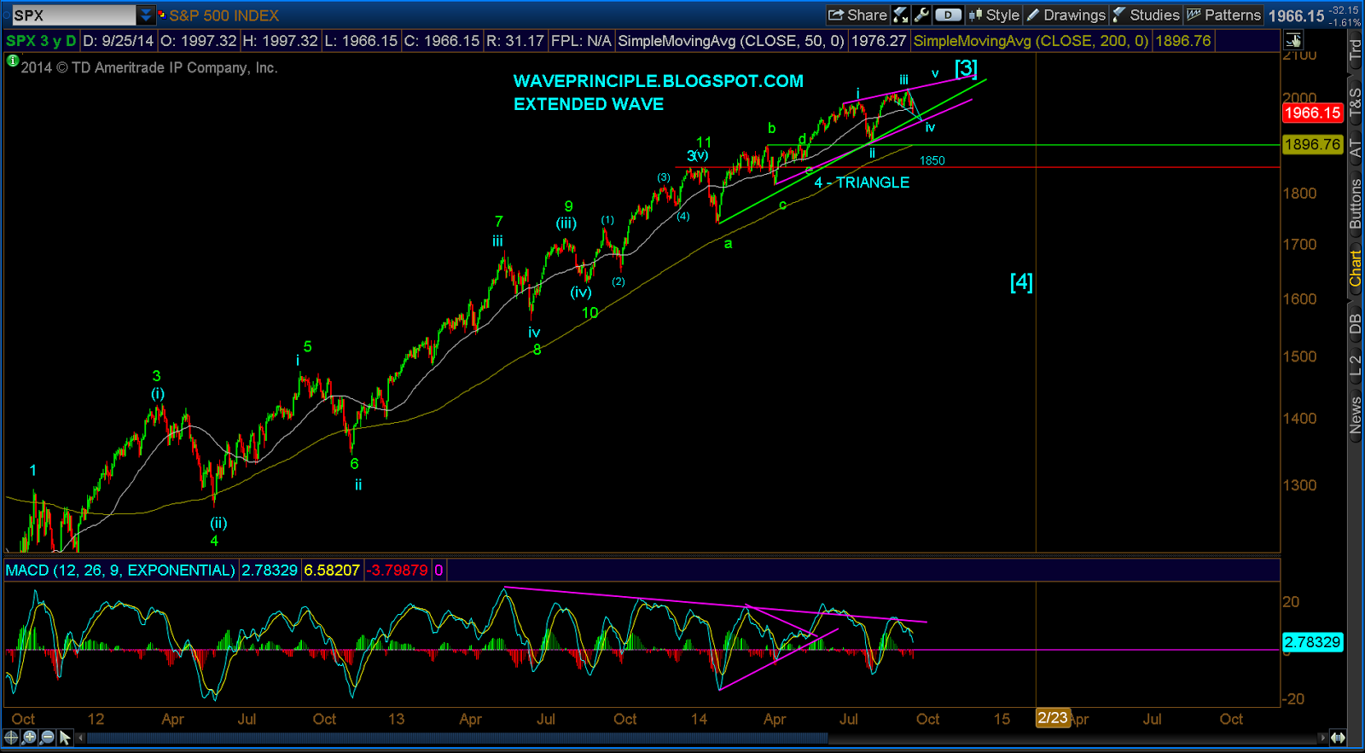
Task: Click the [4] wave label
Action: point(1021,282)
